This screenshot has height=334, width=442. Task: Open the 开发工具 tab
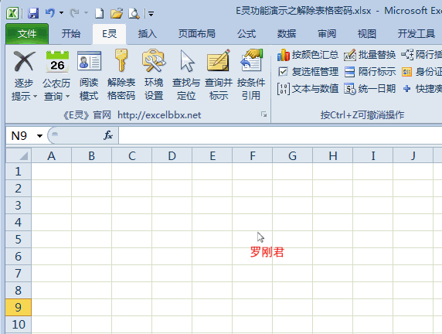[x=416, y=34]
